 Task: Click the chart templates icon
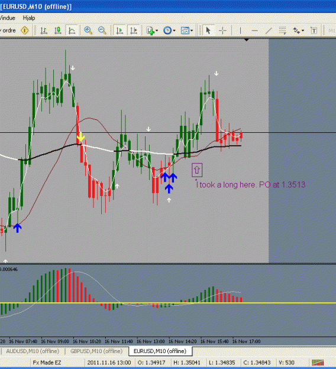[x=185, y=31]
